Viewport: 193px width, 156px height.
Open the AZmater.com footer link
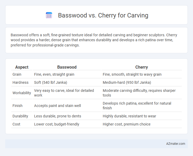tap(176, 144)
